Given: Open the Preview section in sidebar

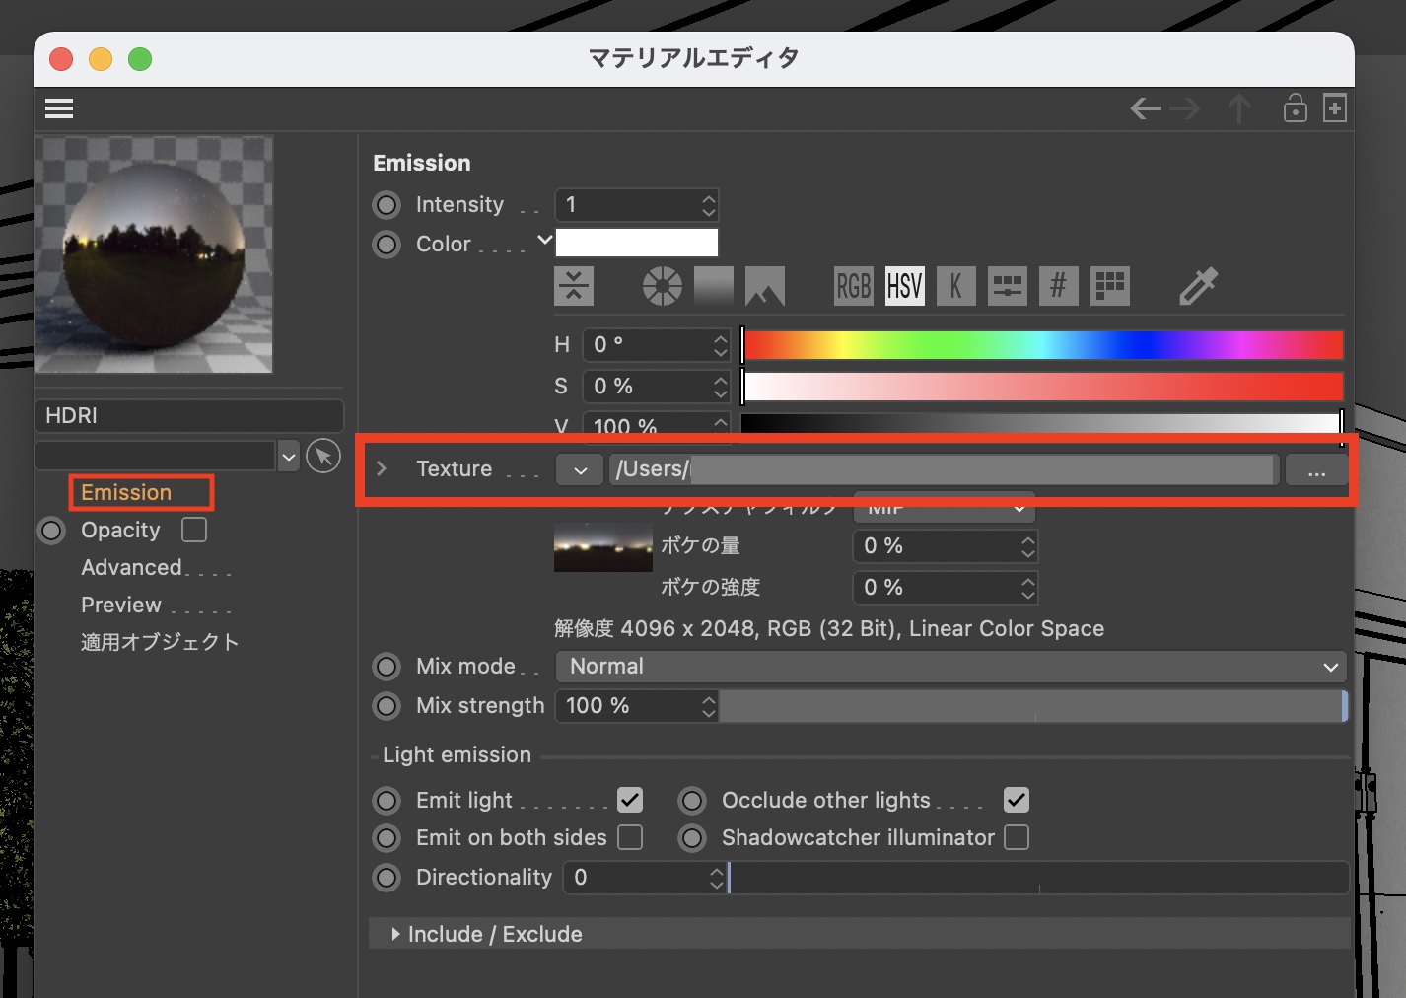Looking at the screenshot, I should (121, 606).
